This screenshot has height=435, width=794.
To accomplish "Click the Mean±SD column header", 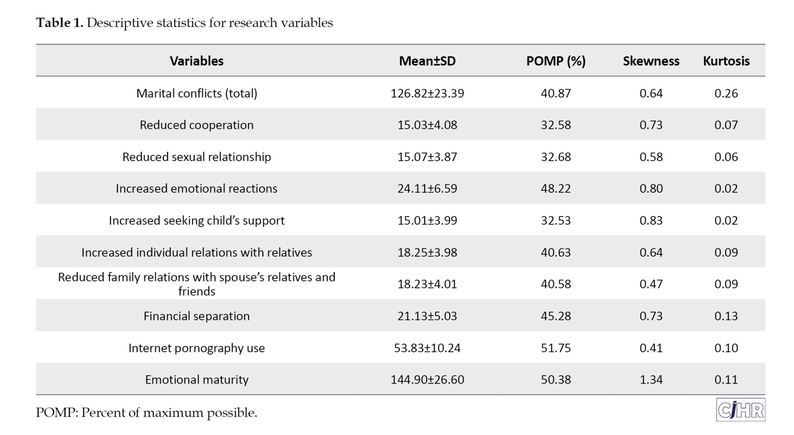I will coord(427,61).
